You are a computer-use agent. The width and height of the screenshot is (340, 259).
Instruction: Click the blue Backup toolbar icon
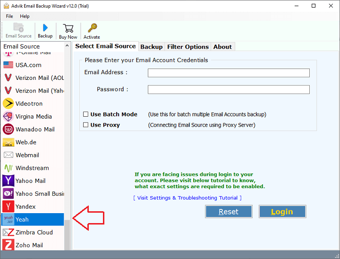[45, 28]
